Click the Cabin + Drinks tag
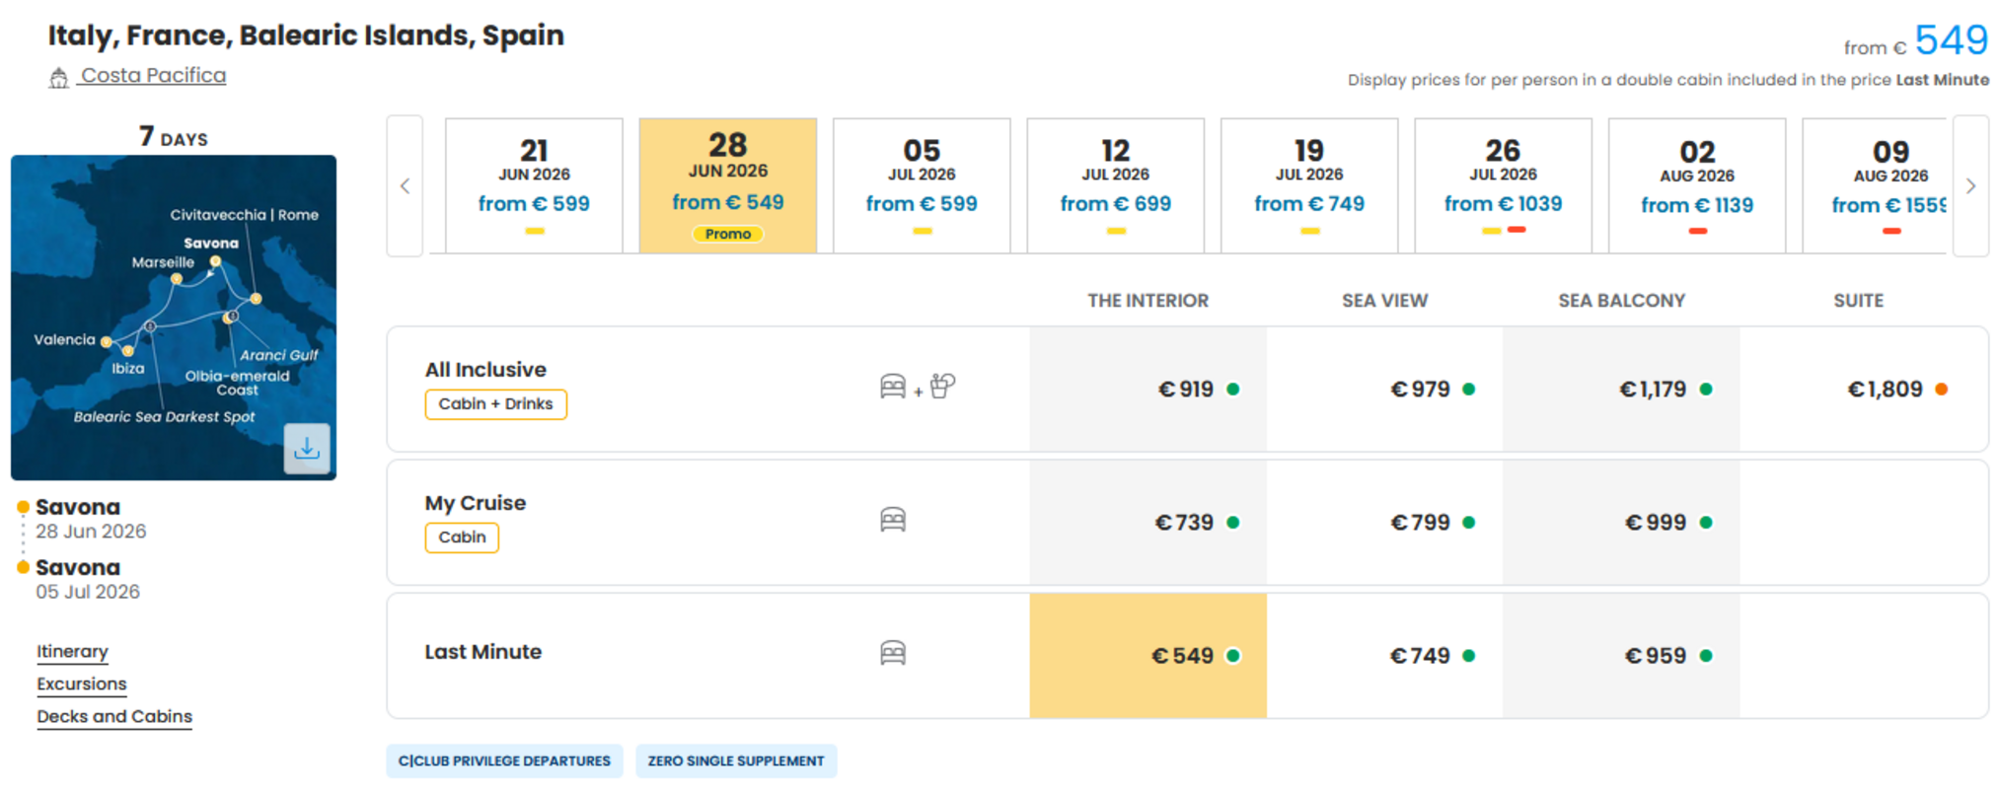Viewport: 1999px width, 789px height. pyautogui.click(x=495, y=404)
